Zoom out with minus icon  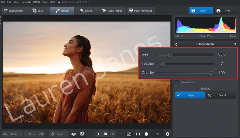[x=146, y=134]
